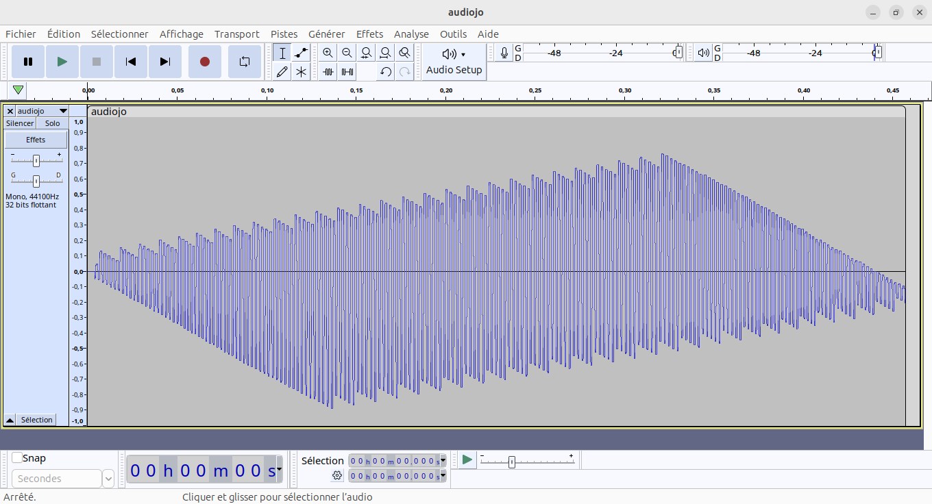Click the Undo arrow icon
The width and height of the screenshot is (932, 504).
pos(386,71)
